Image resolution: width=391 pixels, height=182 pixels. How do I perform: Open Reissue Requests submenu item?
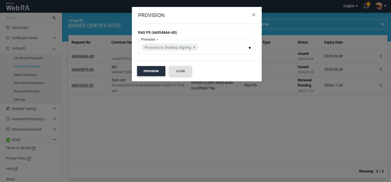pos(27,91)
